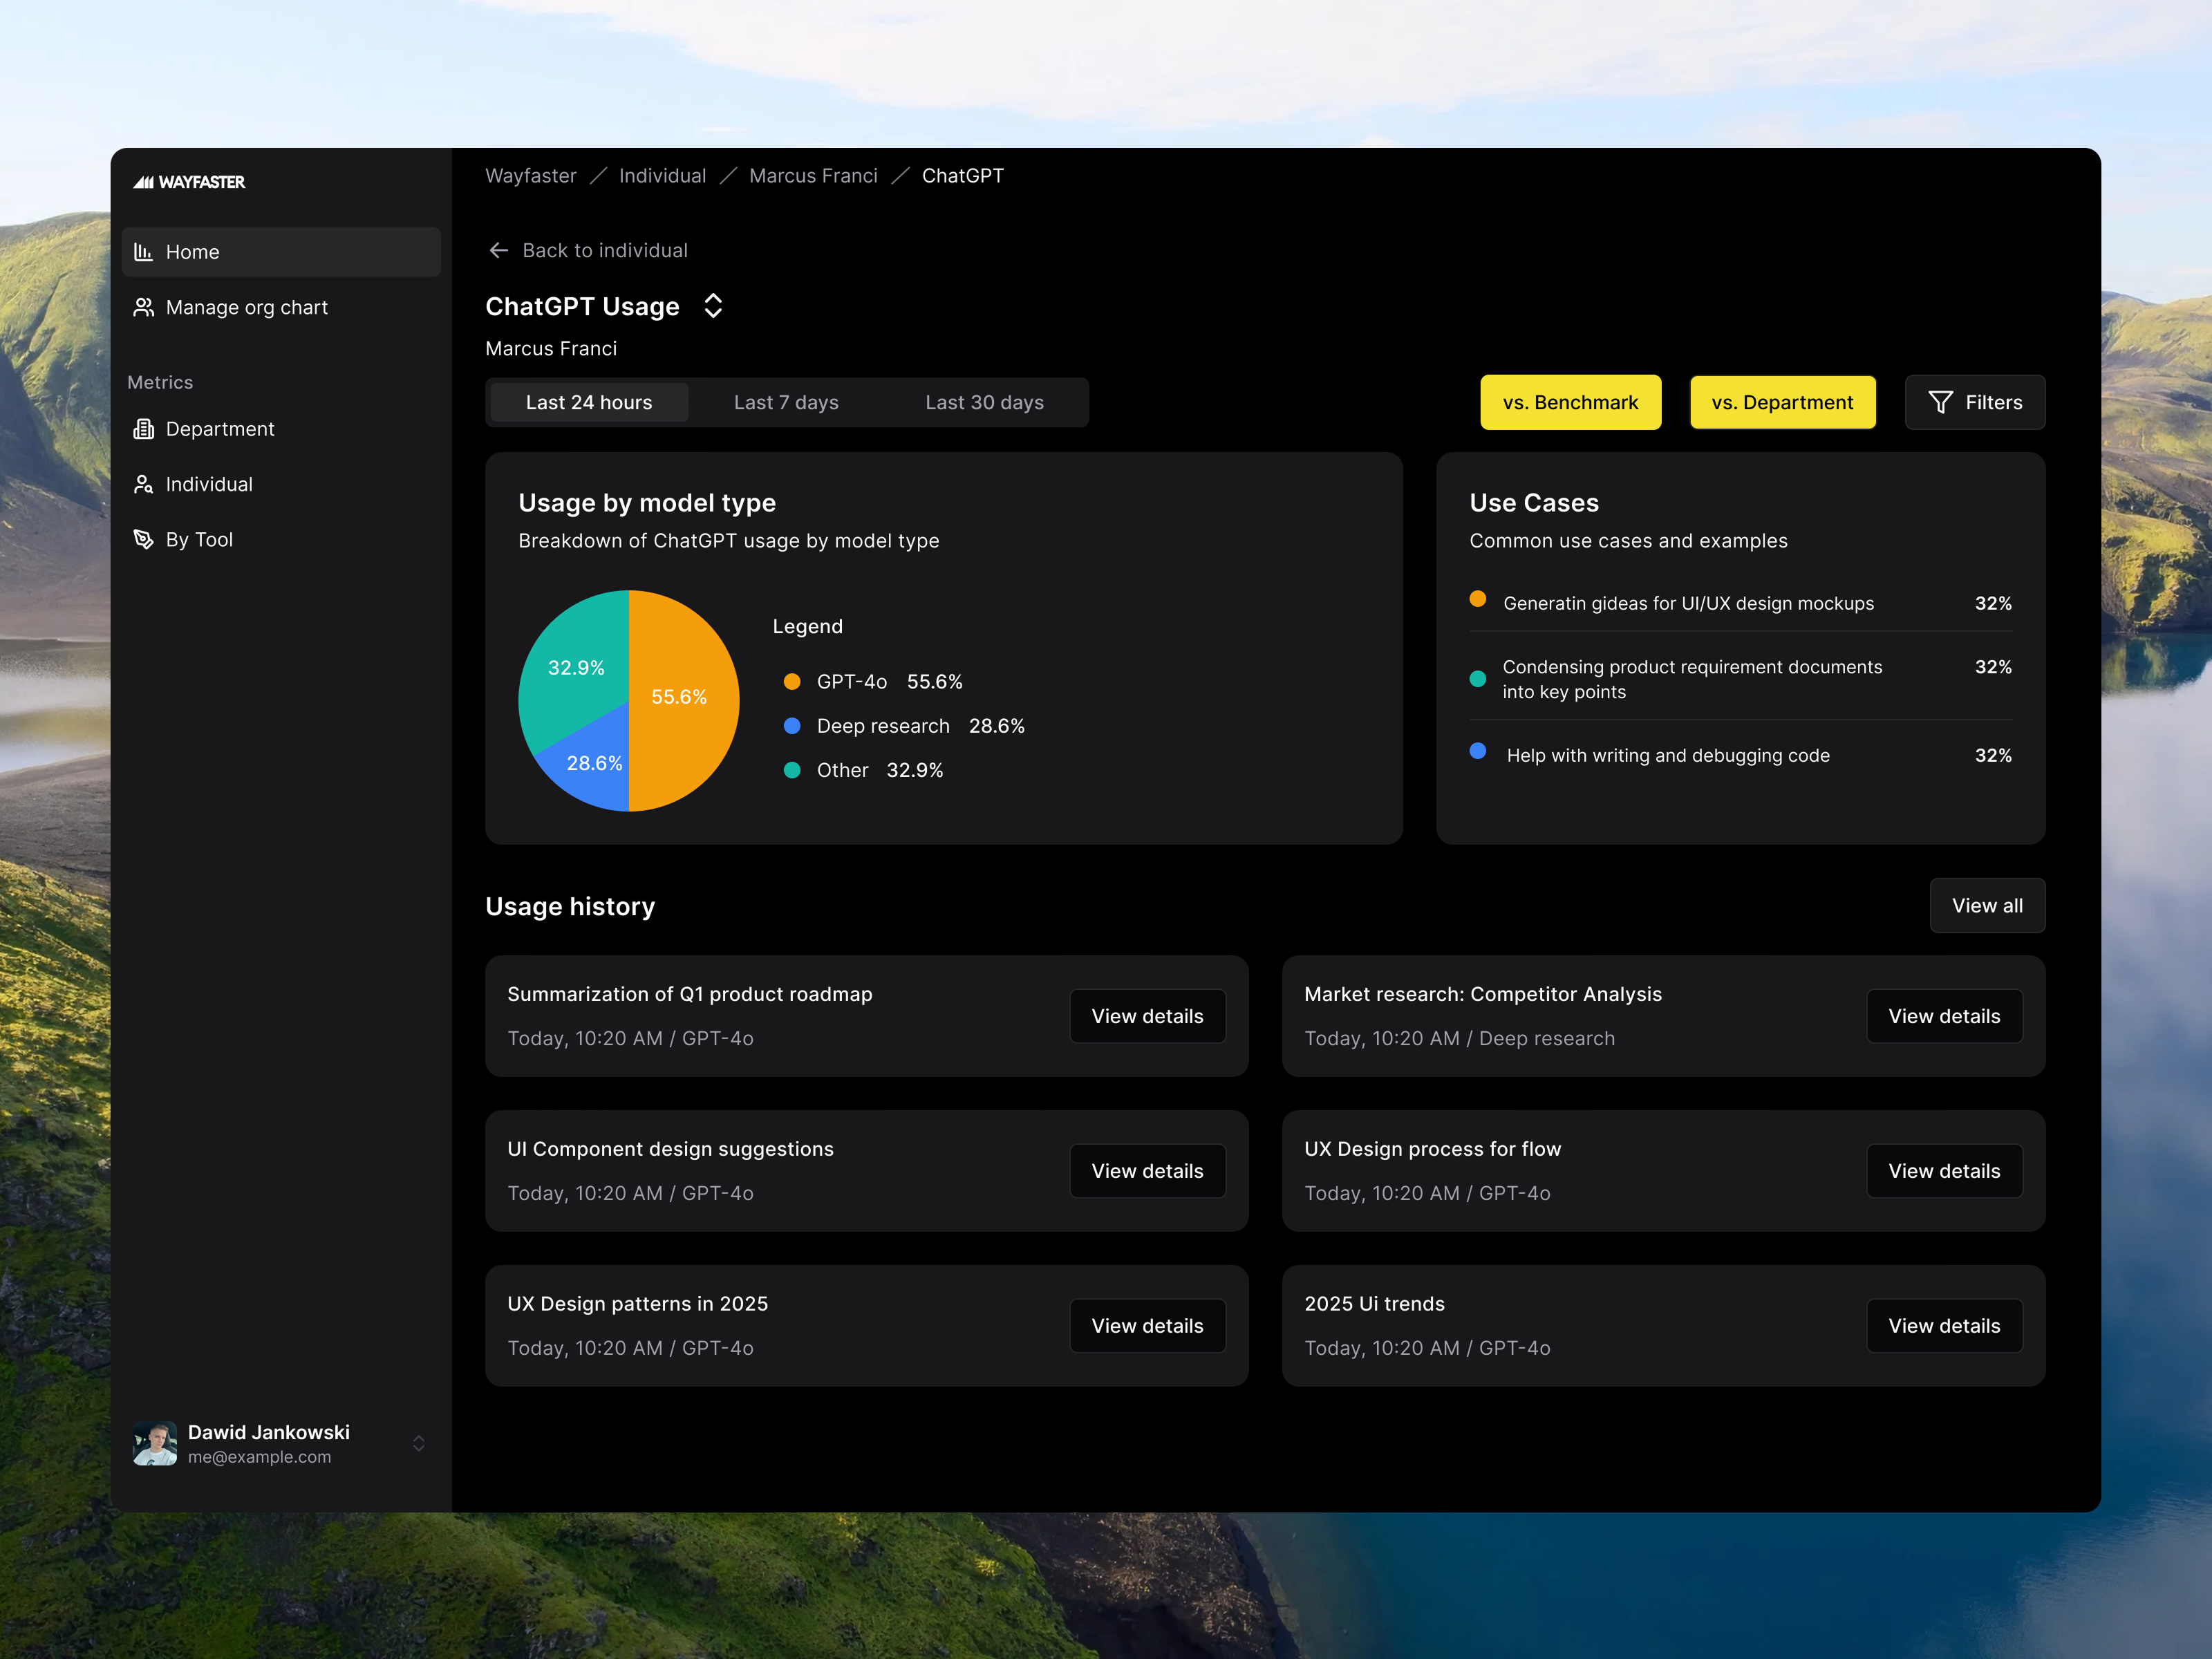Expand the user account menu chevron

point(419,1443)
